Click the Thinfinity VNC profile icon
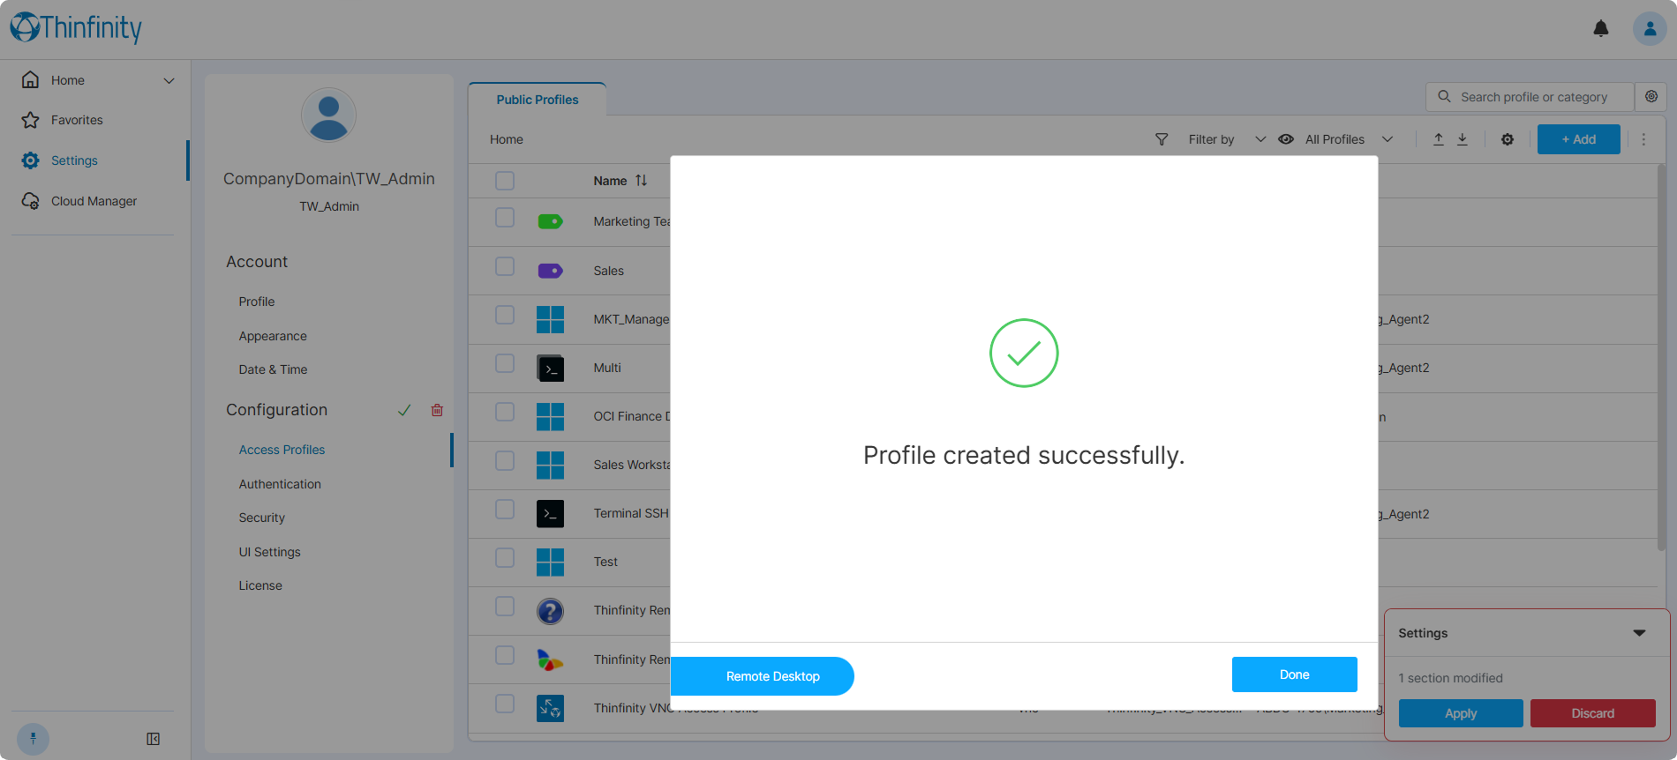This screenshot has width=1677, height=760. 550,708
